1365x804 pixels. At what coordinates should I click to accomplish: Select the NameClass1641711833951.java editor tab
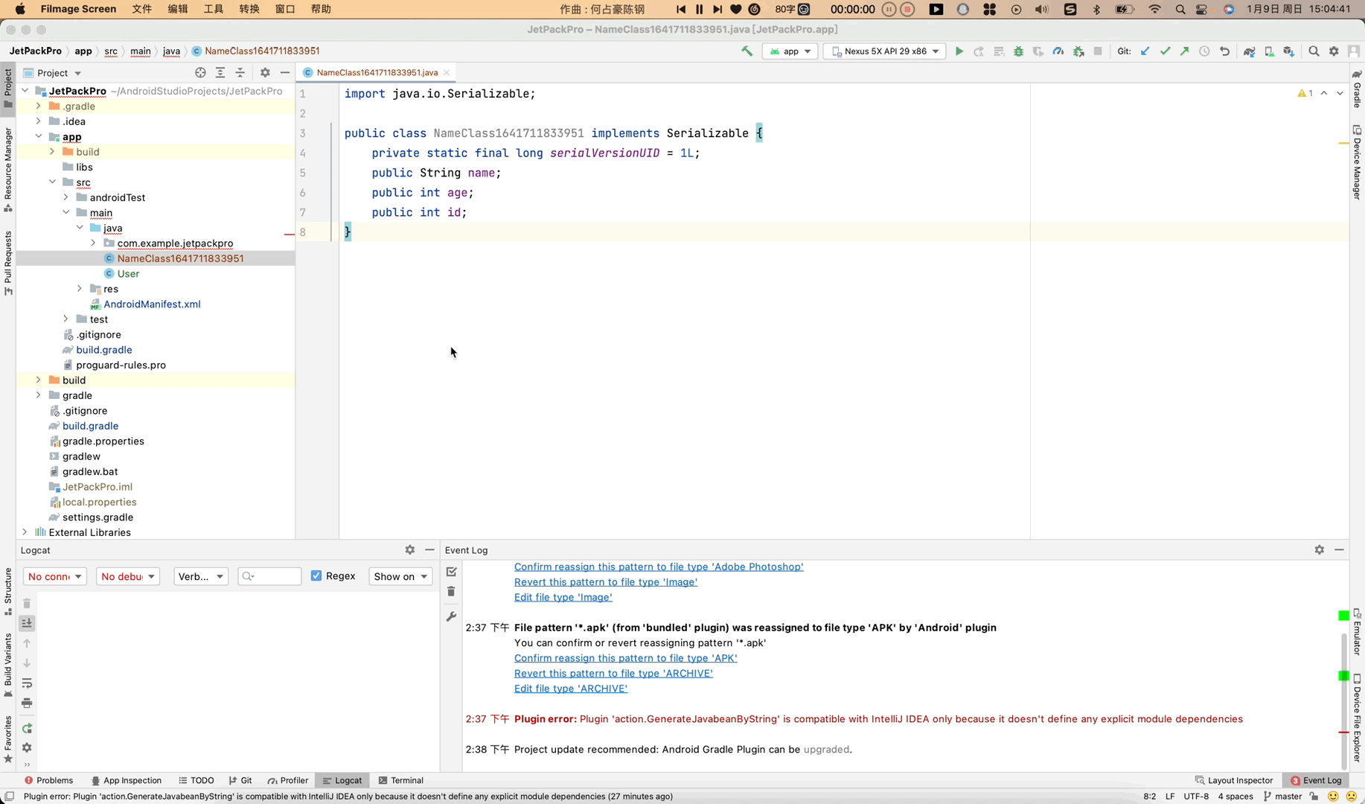pos(377,72)
